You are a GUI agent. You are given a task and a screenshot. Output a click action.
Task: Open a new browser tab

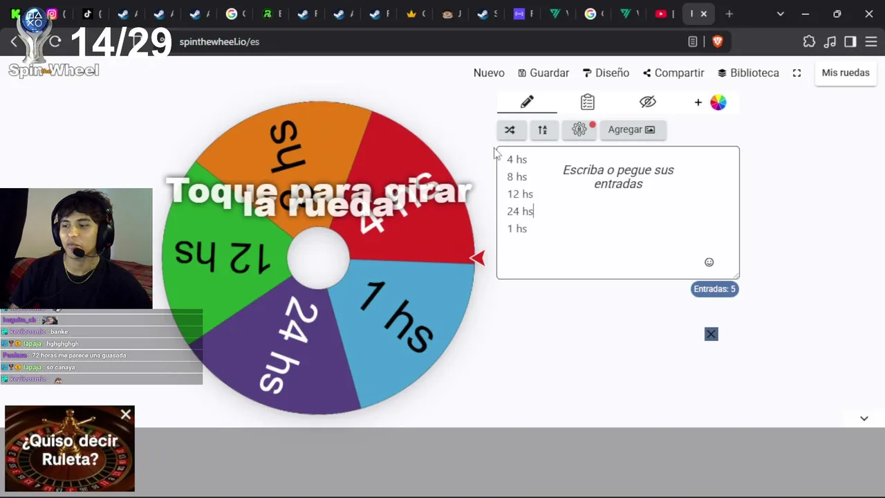pos(729,14)
